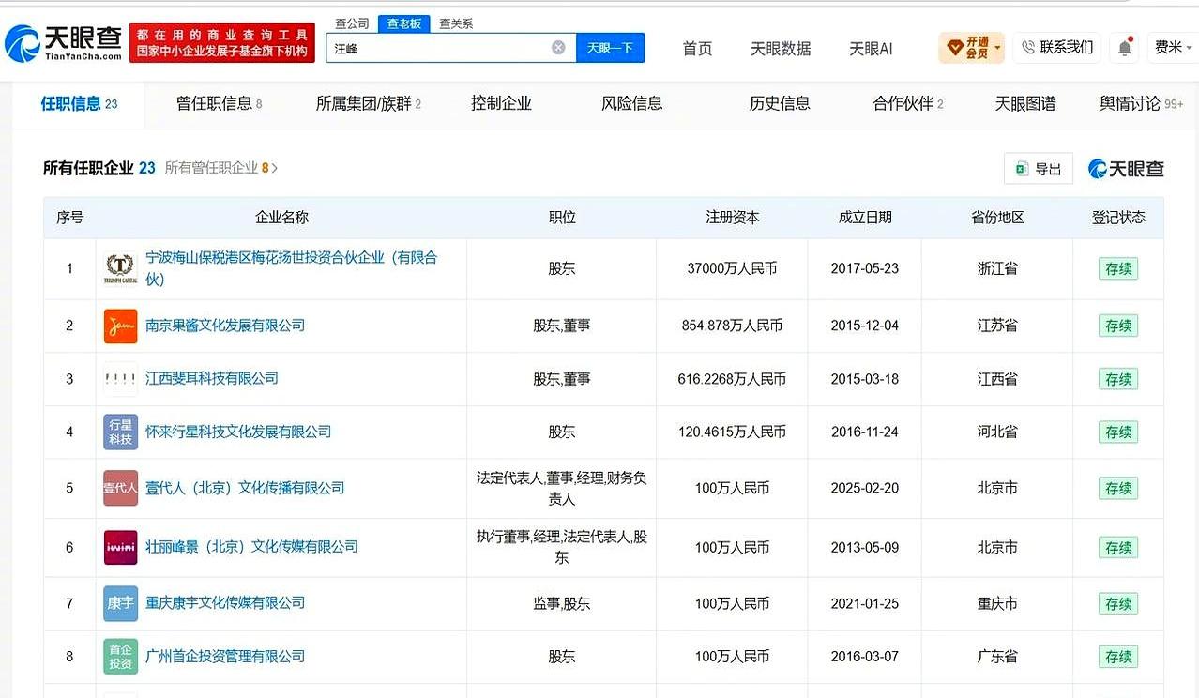This screenshot has width=1199, height=698.
Task: Open 江西斐耳科技有限公司 link
Action: point(212,379)
